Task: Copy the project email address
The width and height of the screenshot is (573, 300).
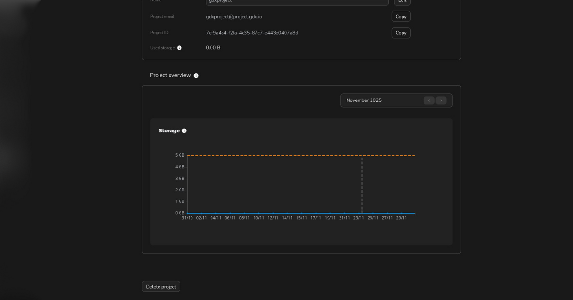Action: [401, 16]
